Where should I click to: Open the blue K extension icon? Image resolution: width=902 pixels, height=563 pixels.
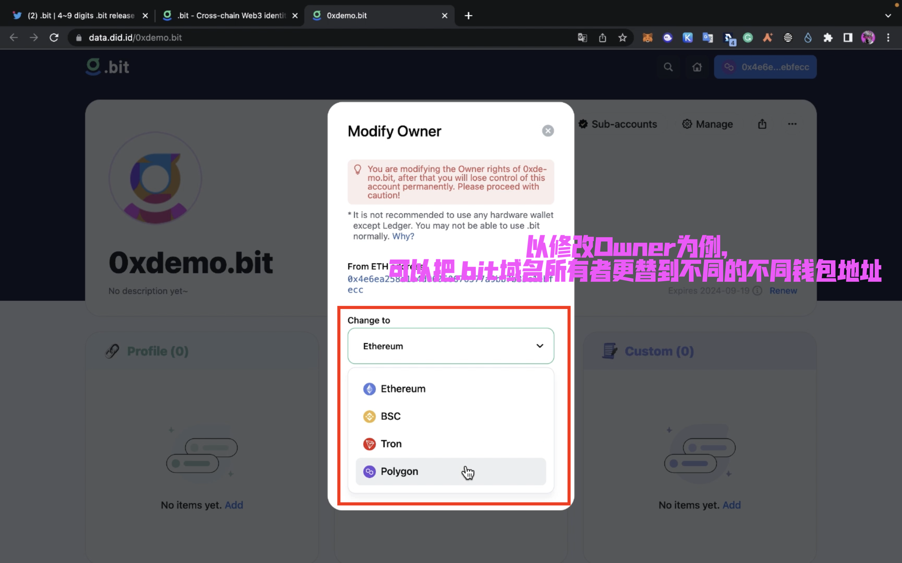point(688,38)
